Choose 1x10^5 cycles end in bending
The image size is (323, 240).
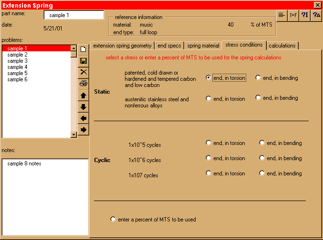click(262, 143)
